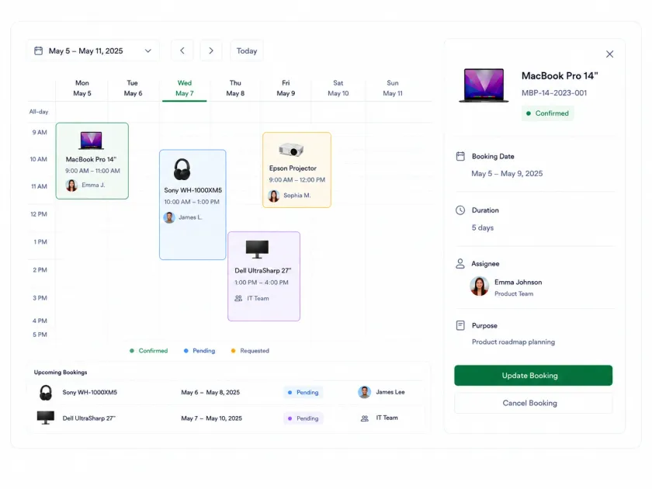Click the All-day row label
The image size is (652, 489).
coord(39,112)
